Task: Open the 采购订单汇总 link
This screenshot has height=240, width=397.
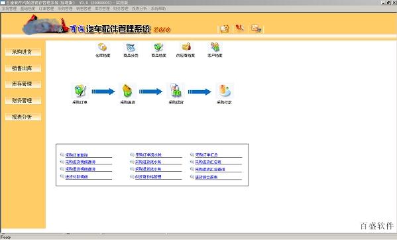Action: coord(206,154)
